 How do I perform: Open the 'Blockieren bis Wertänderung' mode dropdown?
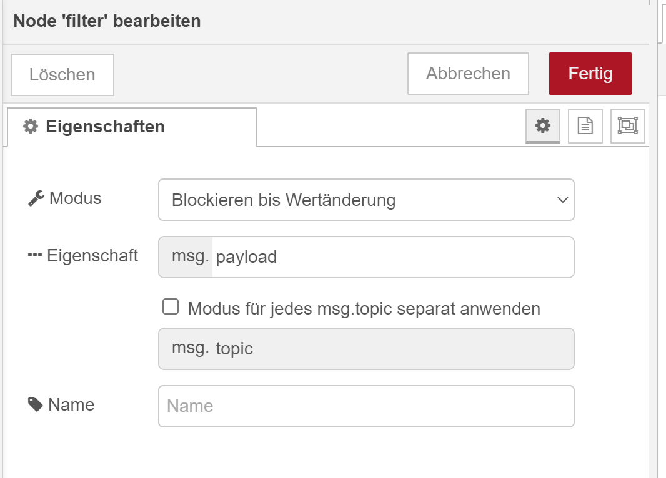pyautogui.click(x=356, y=200)
